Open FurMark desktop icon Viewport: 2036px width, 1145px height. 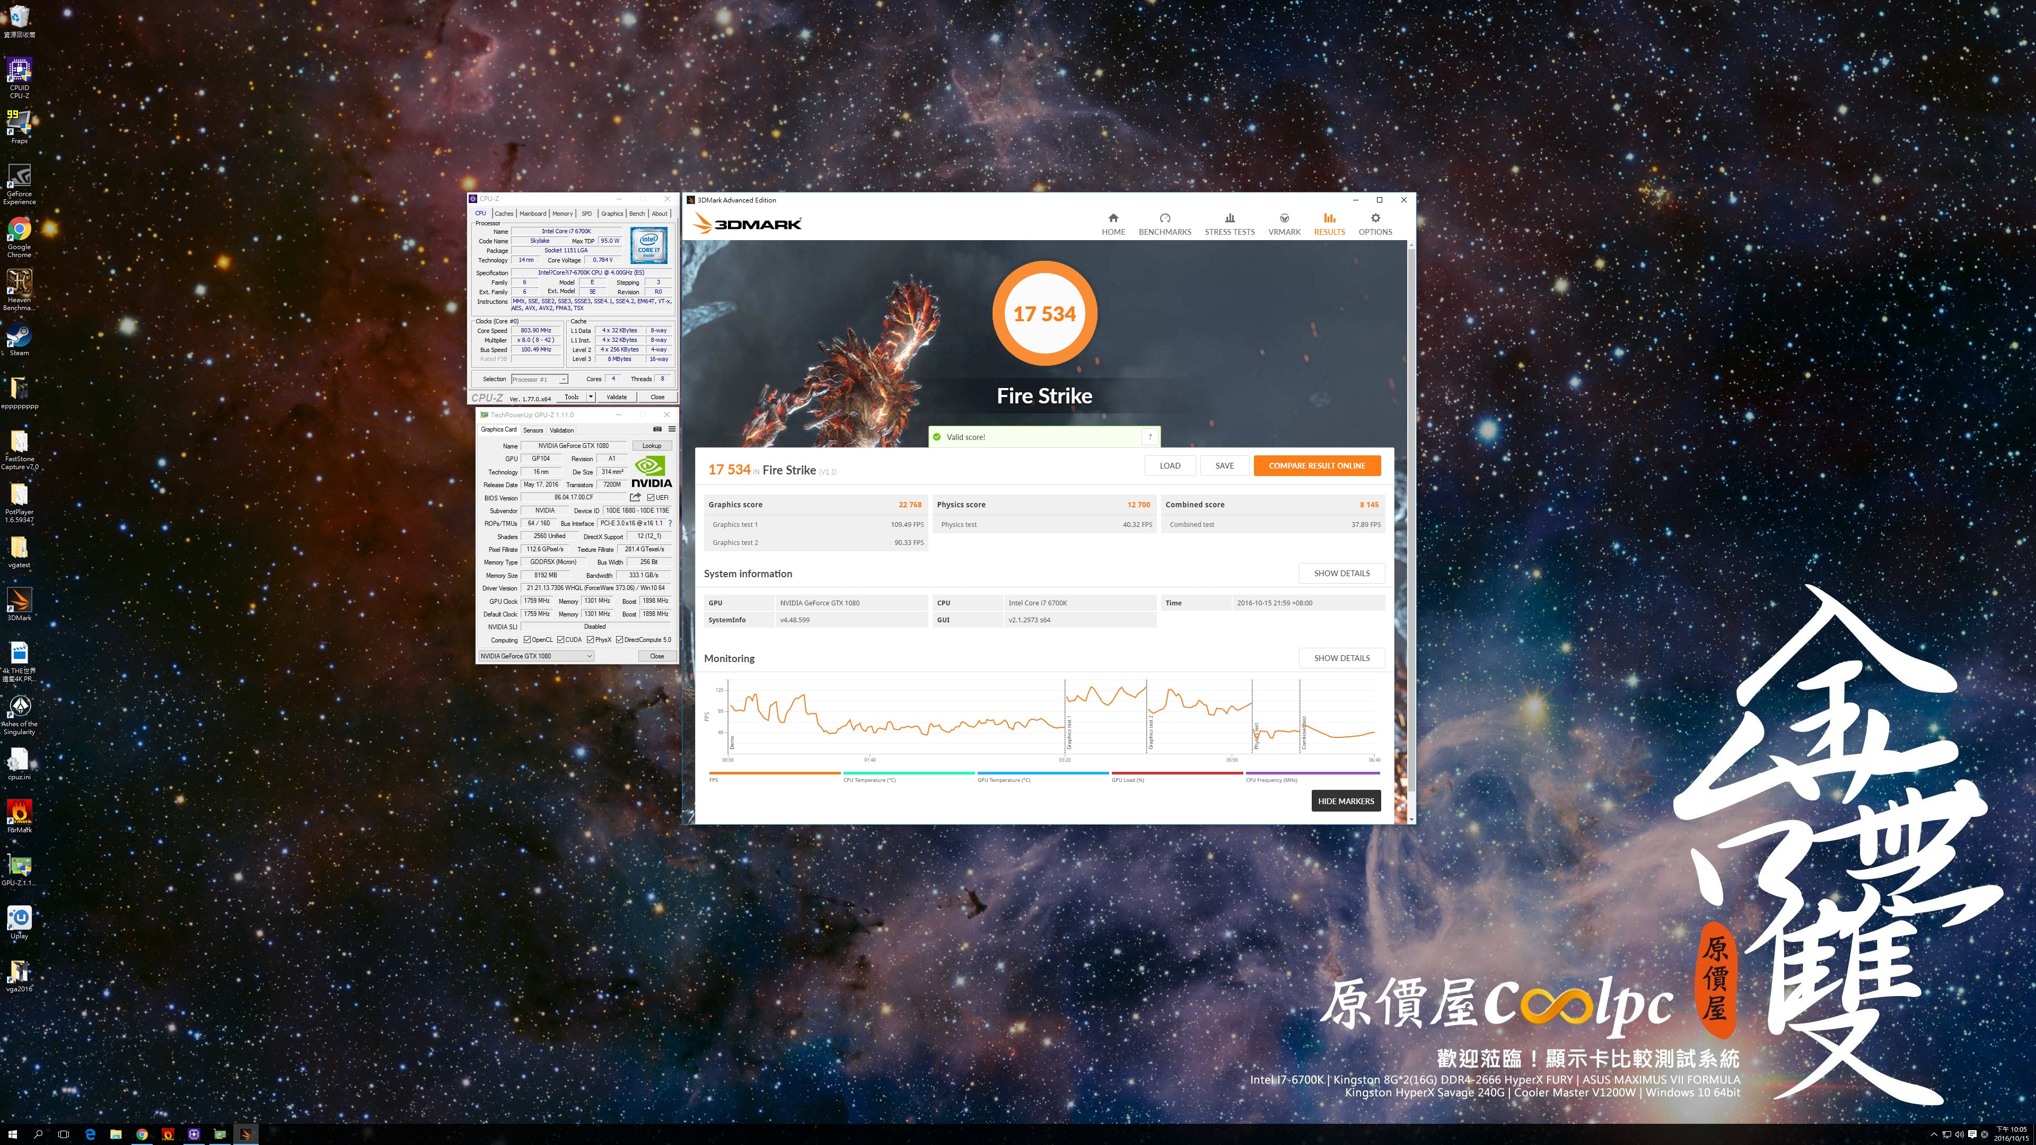19,816
